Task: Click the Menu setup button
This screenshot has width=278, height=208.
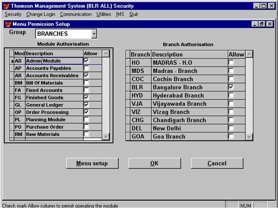Action: point(92,164)
